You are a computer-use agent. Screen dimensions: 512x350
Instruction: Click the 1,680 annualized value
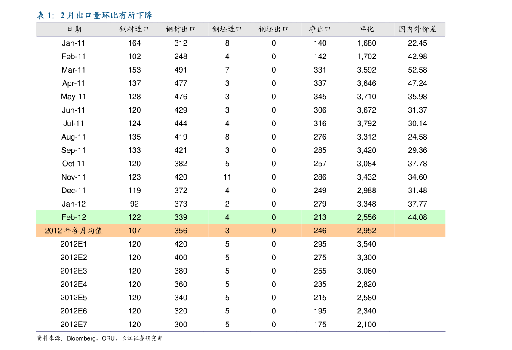click(x=367, y=43)
